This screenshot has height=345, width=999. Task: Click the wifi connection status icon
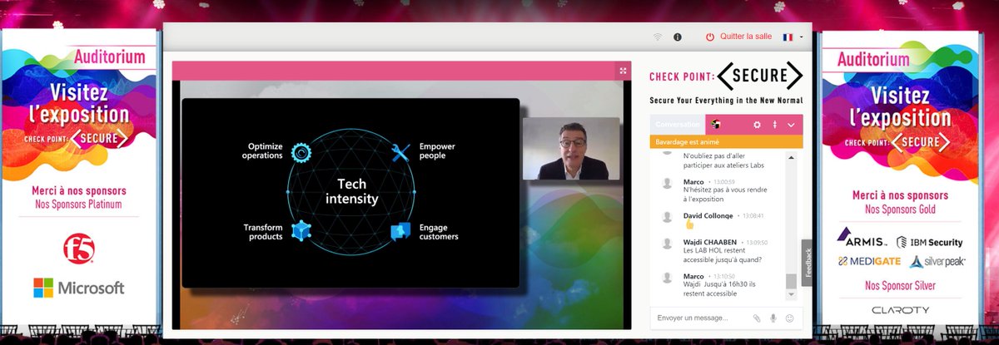658,37
